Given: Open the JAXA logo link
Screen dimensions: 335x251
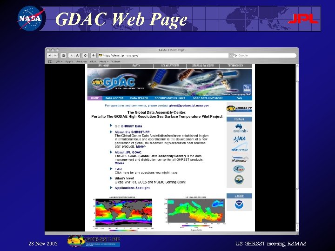Looking at the screenshot, I should (239, 139).
